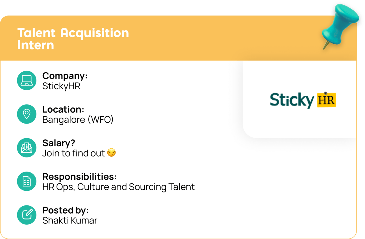Click the 'Responsibilities:' label
Image resolution: width=365 pixels, height=239 pixels.
79,177
